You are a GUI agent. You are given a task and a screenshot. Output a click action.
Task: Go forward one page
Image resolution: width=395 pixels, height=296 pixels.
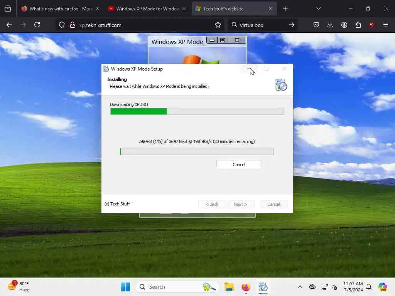pos(23,25)
